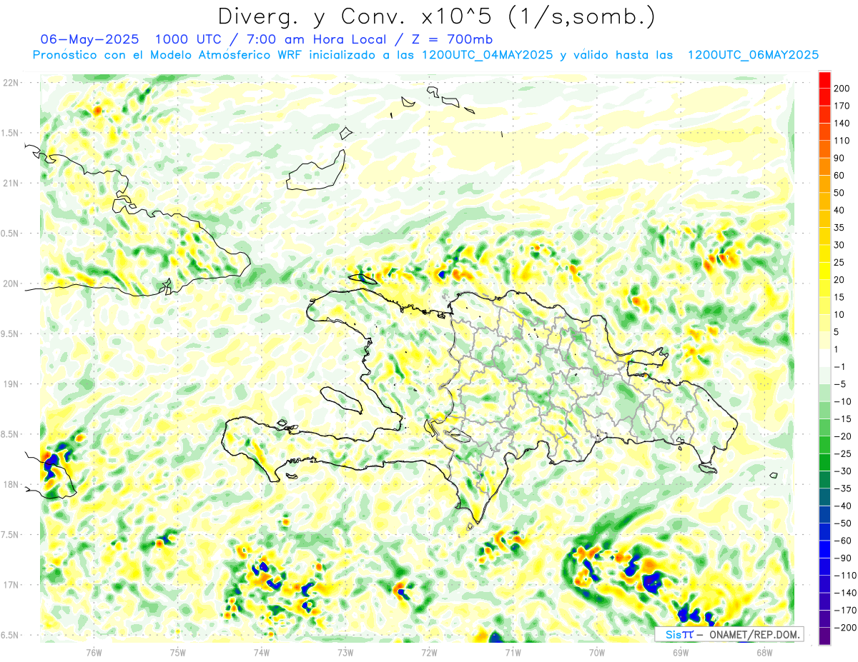This screenshot has width=858, height=662.
Task: Click the 140 color scale label
Action: coord(842,124)
